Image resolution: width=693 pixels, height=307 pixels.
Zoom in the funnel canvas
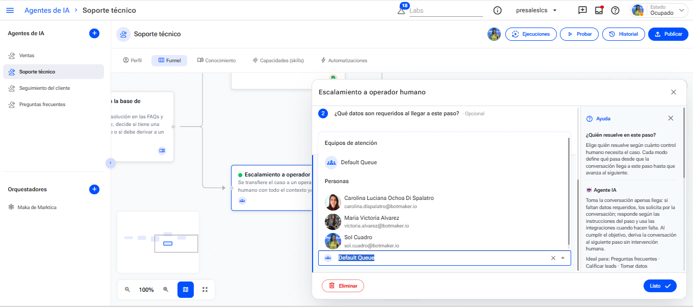pyautogui.click(x=166, y=289)
